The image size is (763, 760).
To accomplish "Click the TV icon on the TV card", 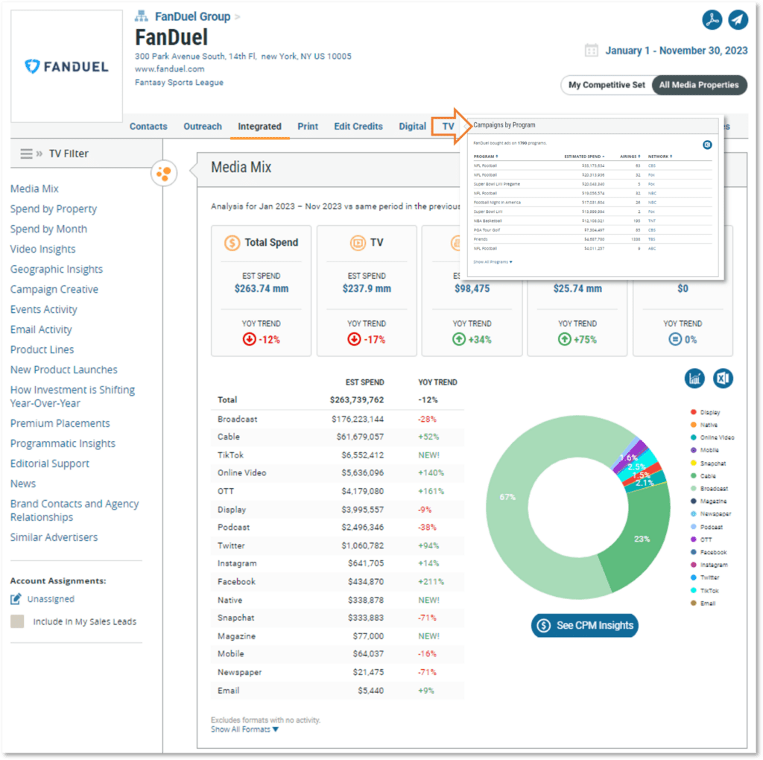I will coord(358,242).
